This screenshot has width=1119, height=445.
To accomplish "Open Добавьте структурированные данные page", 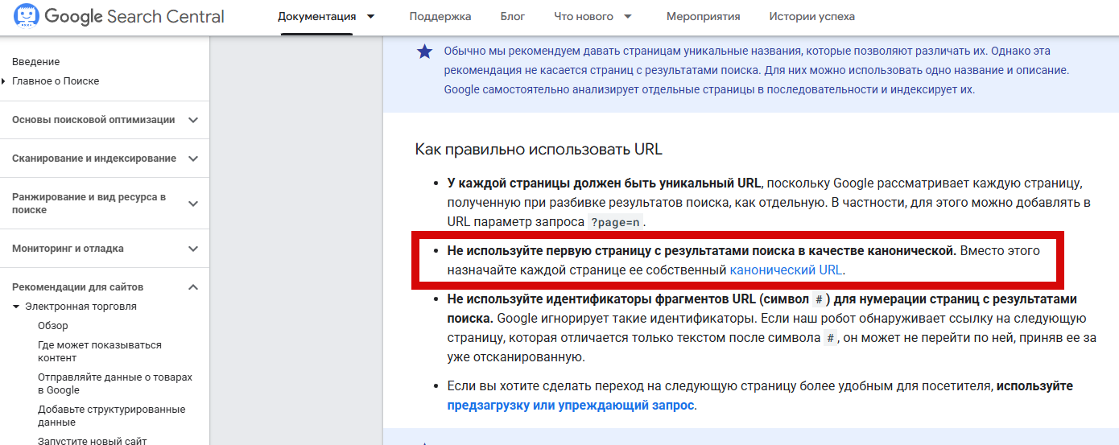I will tap(112, 416).
